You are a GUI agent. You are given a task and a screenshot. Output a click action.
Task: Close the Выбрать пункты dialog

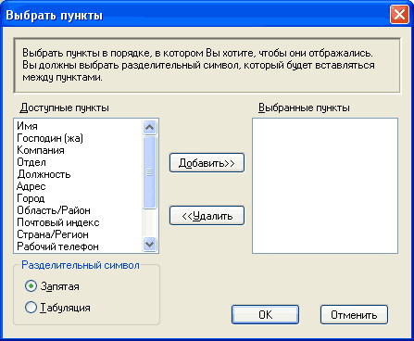coord(399,15)
